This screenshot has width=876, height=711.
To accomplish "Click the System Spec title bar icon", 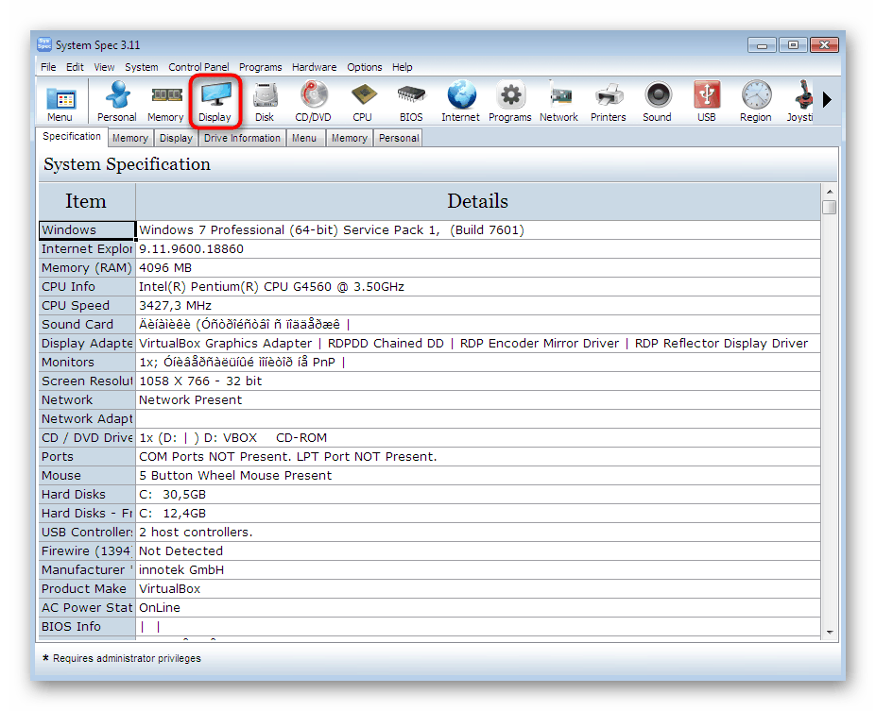I will [44, 44].
